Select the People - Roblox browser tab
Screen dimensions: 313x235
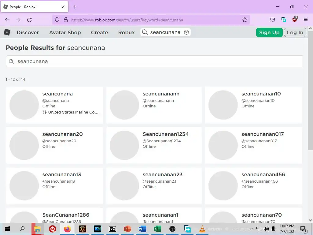pos(35,7)
